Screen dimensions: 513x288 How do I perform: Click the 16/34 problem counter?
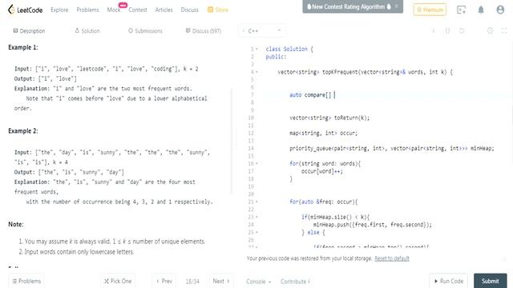(192, 282)
